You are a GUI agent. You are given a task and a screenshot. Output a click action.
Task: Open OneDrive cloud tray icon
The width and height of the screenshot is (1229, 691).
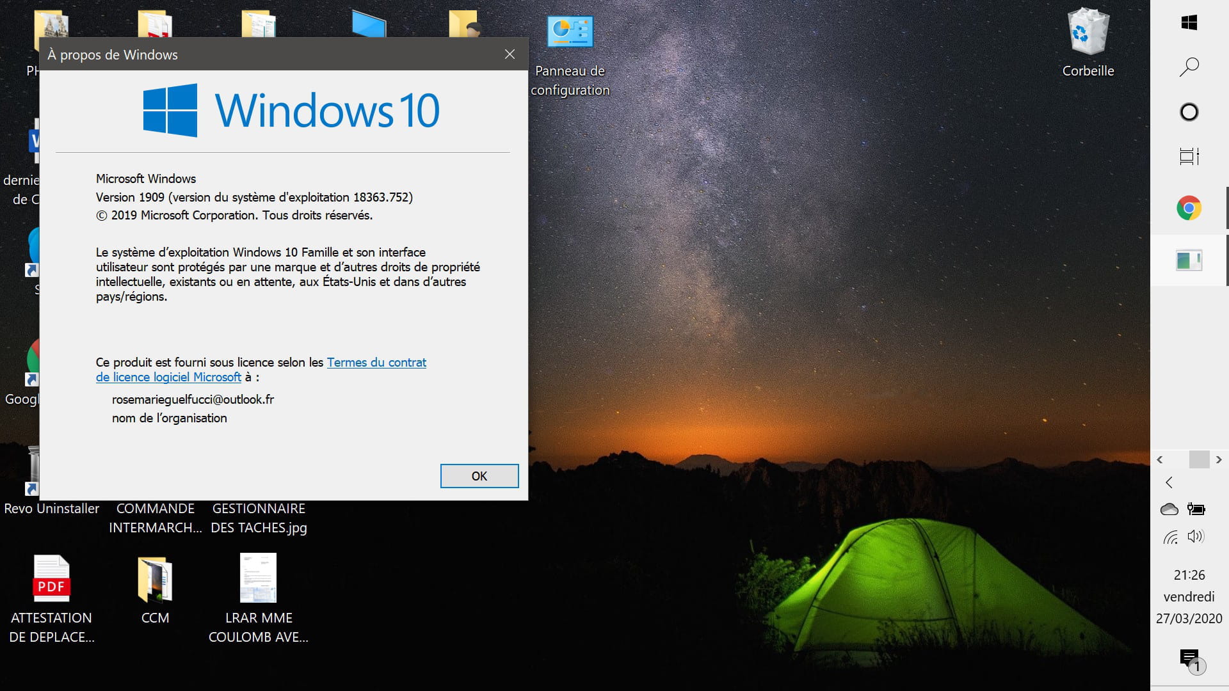pyautogui.click(x=1169, y=509)
